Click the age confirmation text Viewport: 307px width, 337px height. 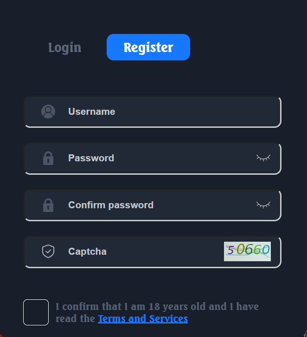point(157,312)
